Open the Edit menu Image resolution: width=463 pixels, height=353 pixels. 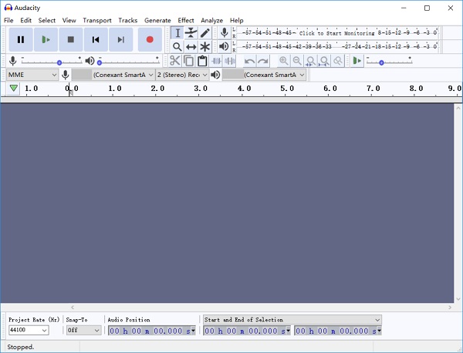pyautogui.click(x=25, y=20)
